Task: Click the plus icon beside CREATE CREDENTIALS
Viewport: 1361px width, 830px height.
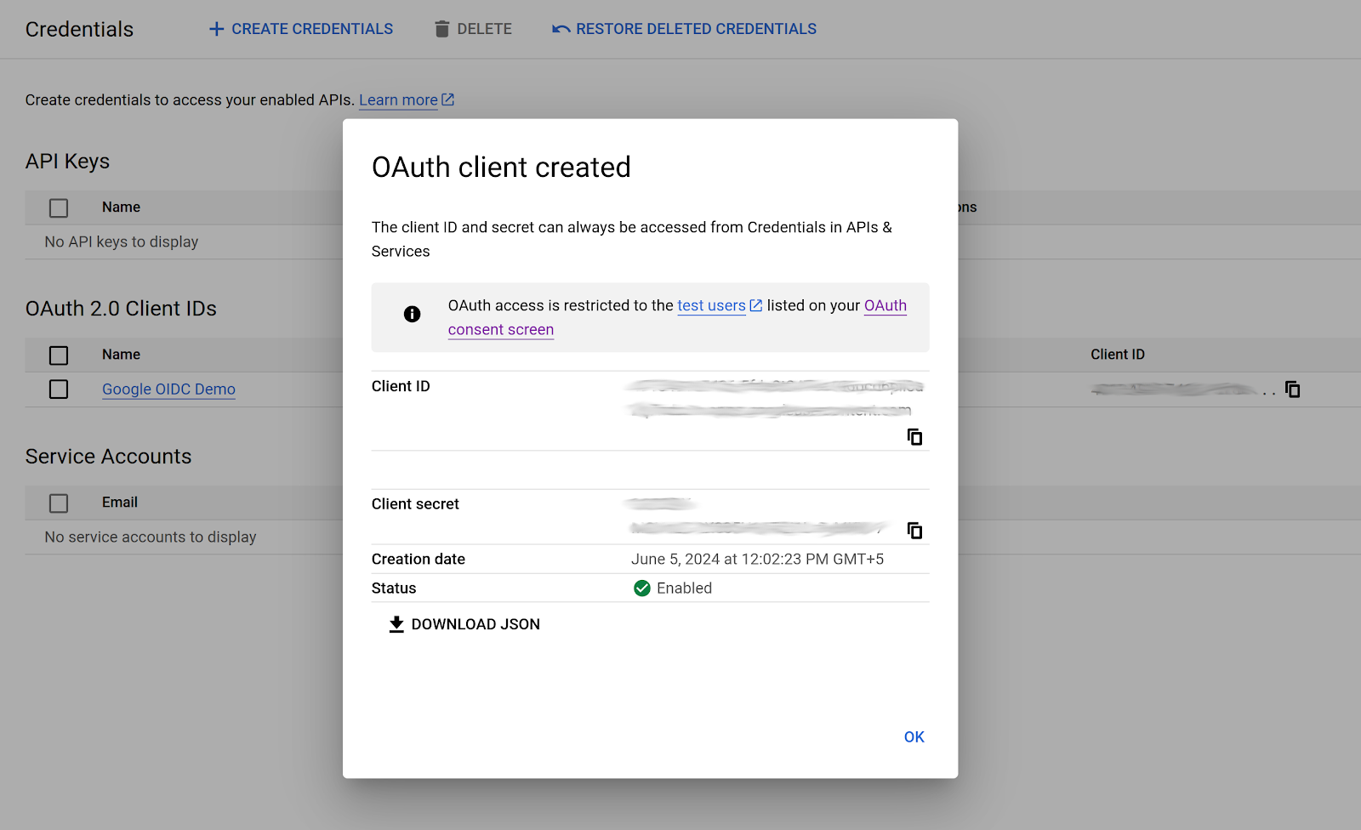Action: [214, 28]
